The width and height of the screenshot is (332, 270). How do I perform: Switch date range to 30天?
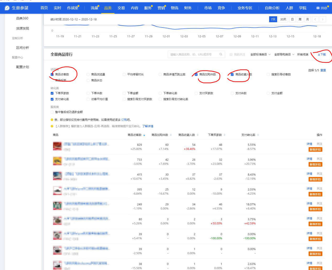pyautogui.click(x=283, y=19)
